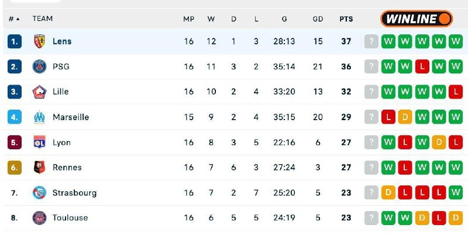Click the Lille club crest icon
Image resolution: width=468 pixels, height=235 pixels.
(x=39, y=92)
